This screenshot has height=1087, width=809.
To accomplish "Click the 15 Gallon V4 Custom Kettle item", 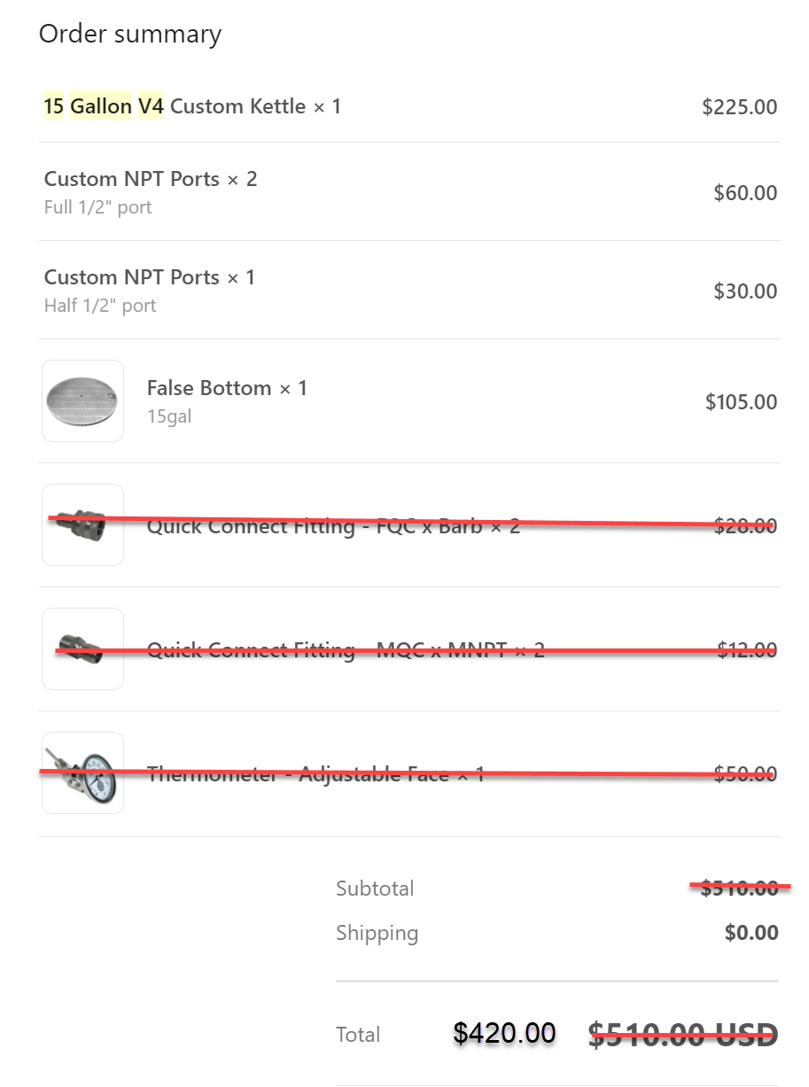I will tap(192, 106).
